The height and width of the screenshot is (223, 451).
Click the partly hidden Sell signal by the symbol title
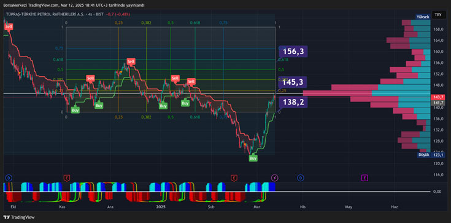coord(9,26)
